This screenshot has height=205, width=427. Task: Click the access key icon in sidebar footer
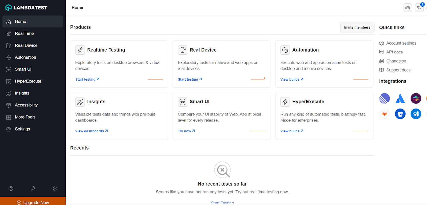pyautogui.click(x=33, y=188)
